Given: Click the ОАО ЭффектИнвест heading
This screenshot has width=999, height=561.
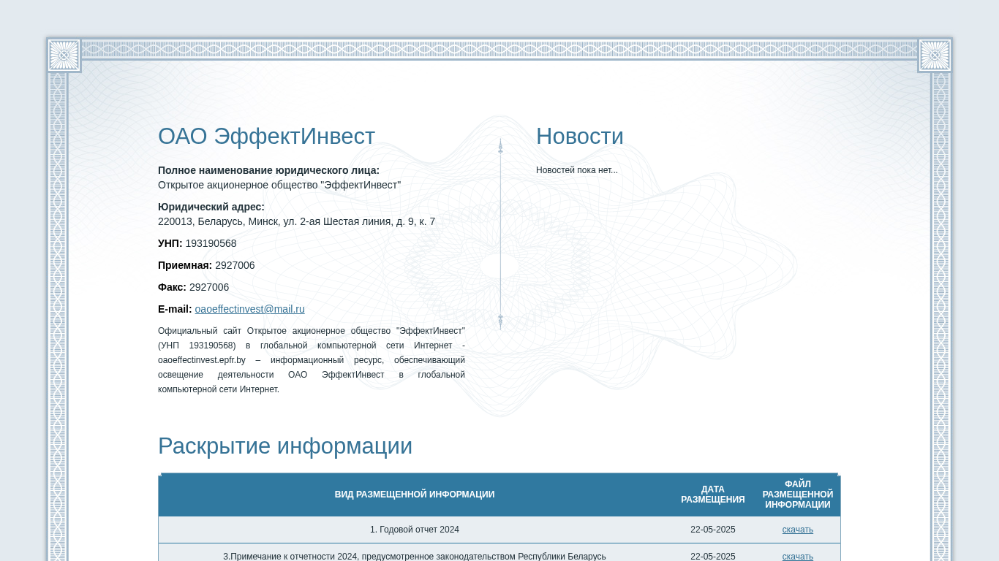Looking at the screenshot, I should [266, 137].
